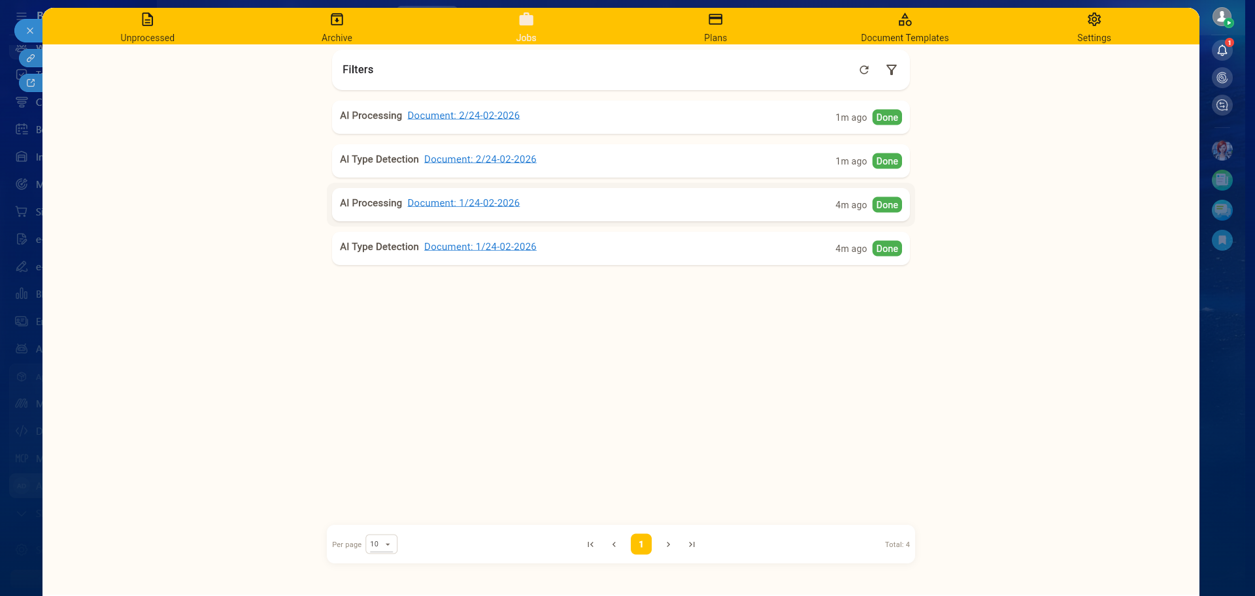Select page 1 in pagination
The image size is (1255, 596).
641,544
